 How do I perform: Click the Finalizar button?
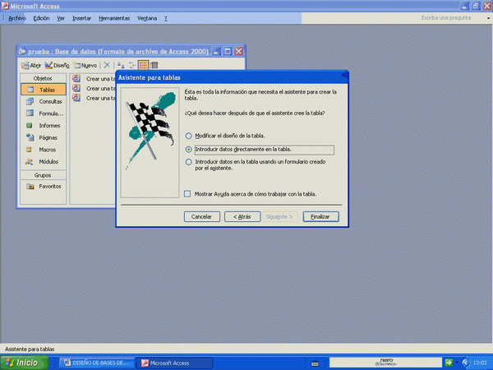tap(320, 216)
